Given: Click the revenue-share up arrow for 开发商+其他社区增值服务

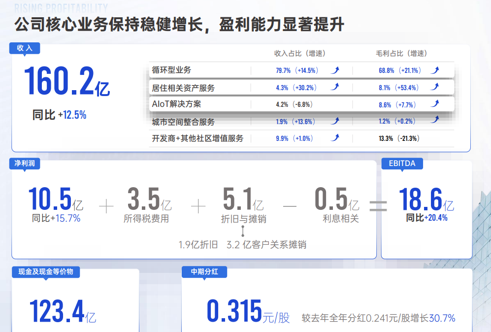Looking at the screenshot, I should (x=335, y=138).
